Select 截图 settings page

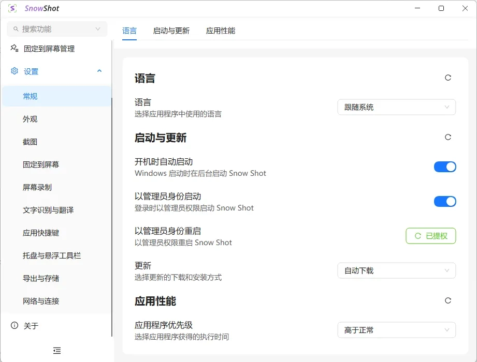coord(56,142)
